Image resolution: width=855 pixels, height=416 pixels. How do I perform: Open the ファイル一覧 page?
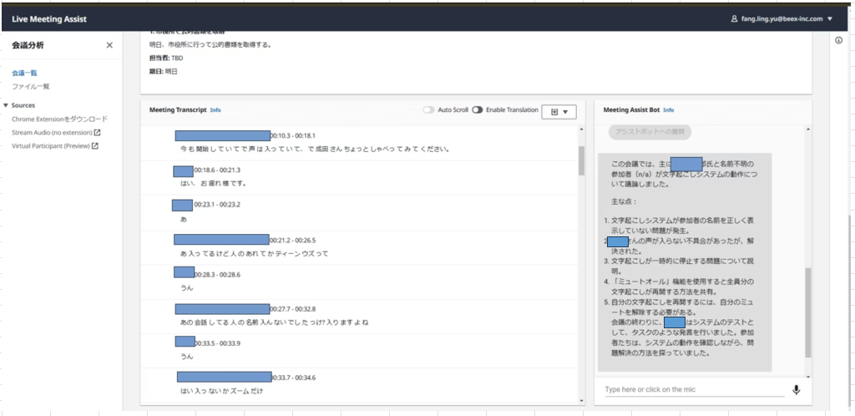31,87
